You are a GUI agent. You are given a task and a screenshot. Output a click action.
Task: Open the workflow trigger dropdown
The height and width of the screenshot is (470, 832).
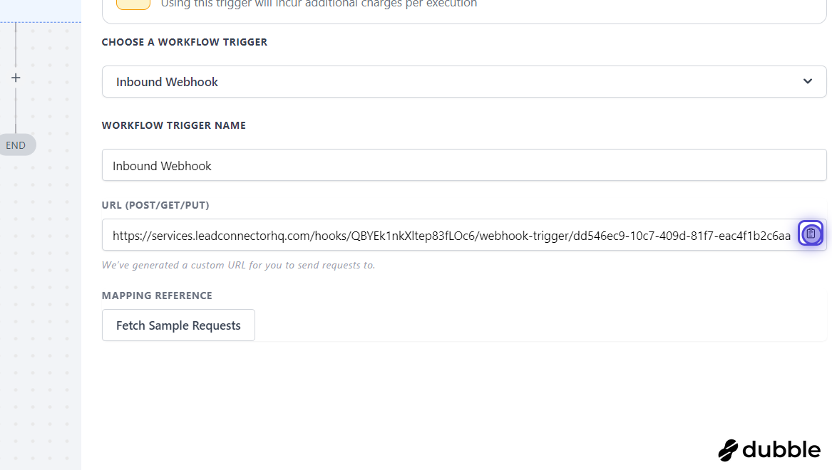coord(463,82)
